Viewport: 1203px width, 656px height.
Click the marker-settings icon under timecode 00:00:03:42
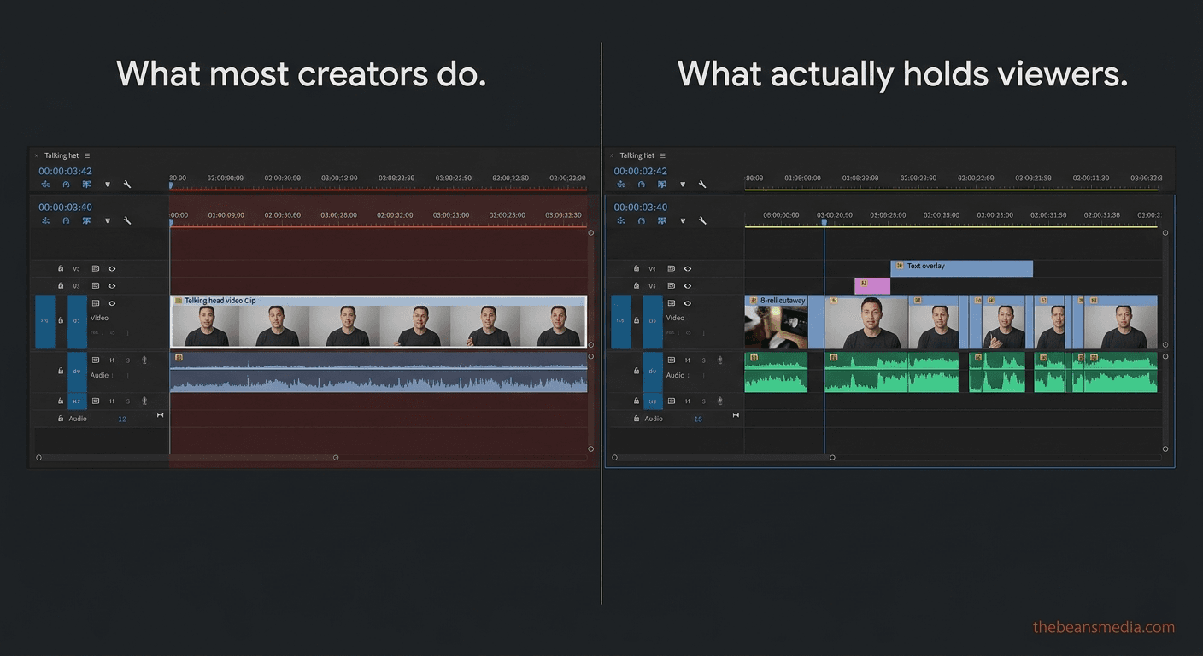[86, 184]
